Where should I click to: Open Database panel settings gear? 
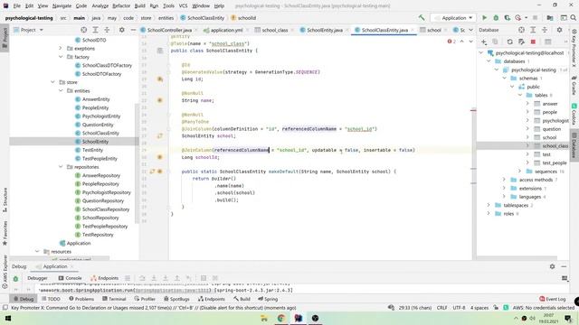tap(559, 30)
